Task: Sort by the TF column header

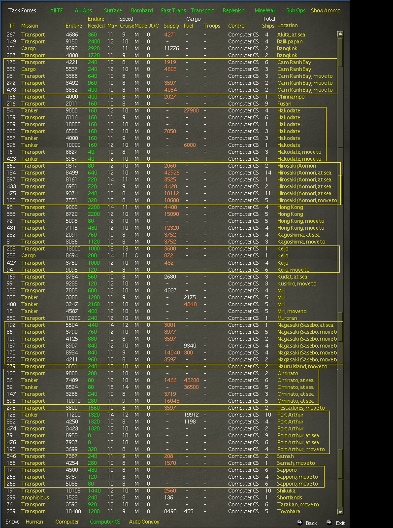Action: pyautogui.click(x=12, y=26)
